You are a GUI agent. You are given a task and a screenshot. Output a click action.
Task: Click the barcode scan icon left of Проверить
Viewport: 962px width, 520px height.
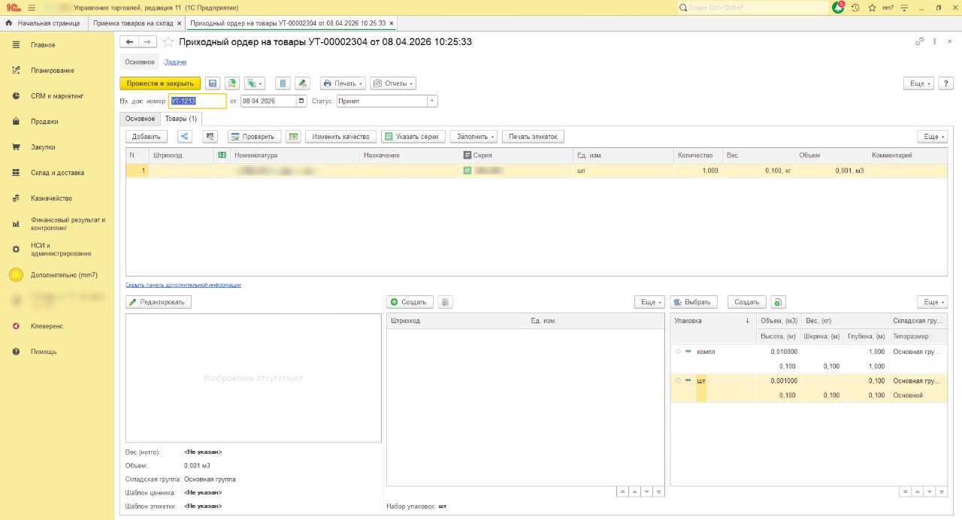point(210,137)
